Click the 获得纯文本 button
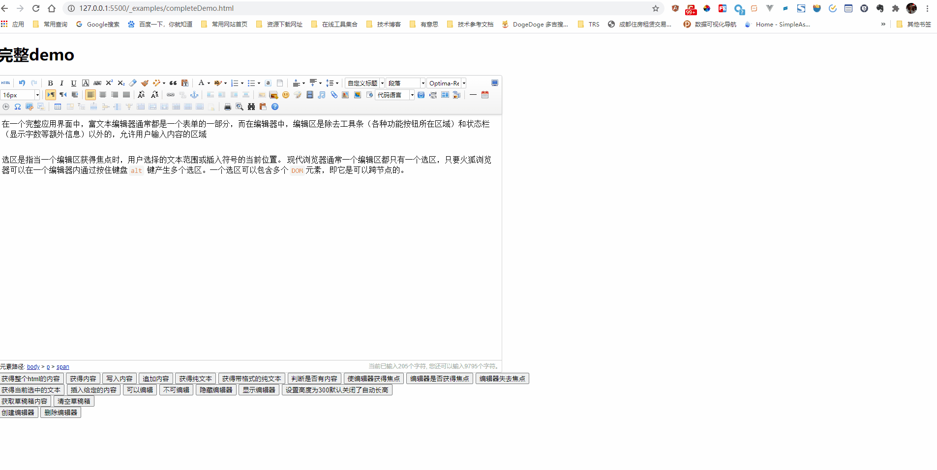The width and height of the screenshot is (937, 470). (x=195, y=378)
